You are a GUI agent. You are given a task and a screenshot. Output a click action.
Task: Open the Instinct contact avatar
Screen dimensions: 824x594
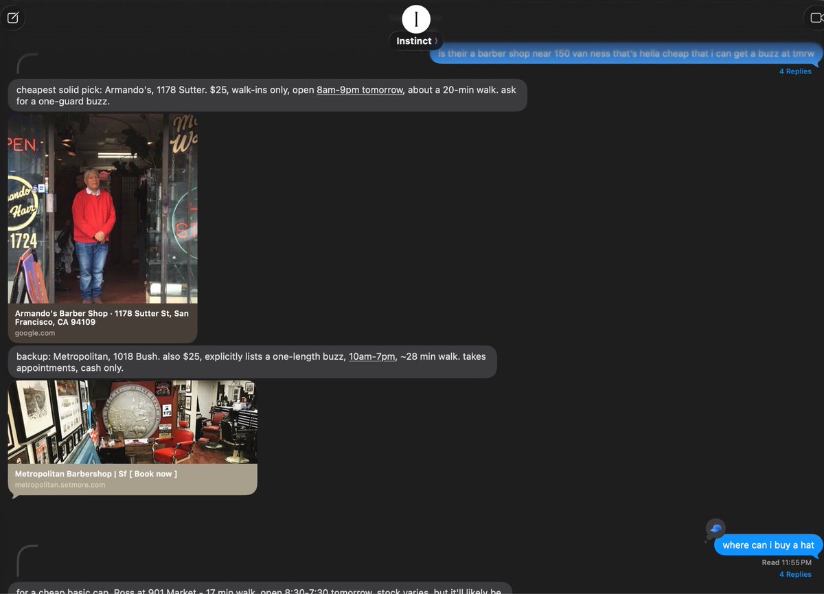pos(415,19)
